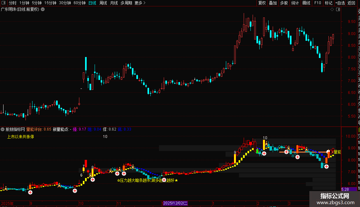
Task: Toggle the right side panel icon
Action: (338, 10)
